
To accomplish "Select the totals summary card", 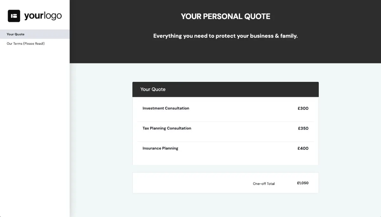I will coord(225,183).
